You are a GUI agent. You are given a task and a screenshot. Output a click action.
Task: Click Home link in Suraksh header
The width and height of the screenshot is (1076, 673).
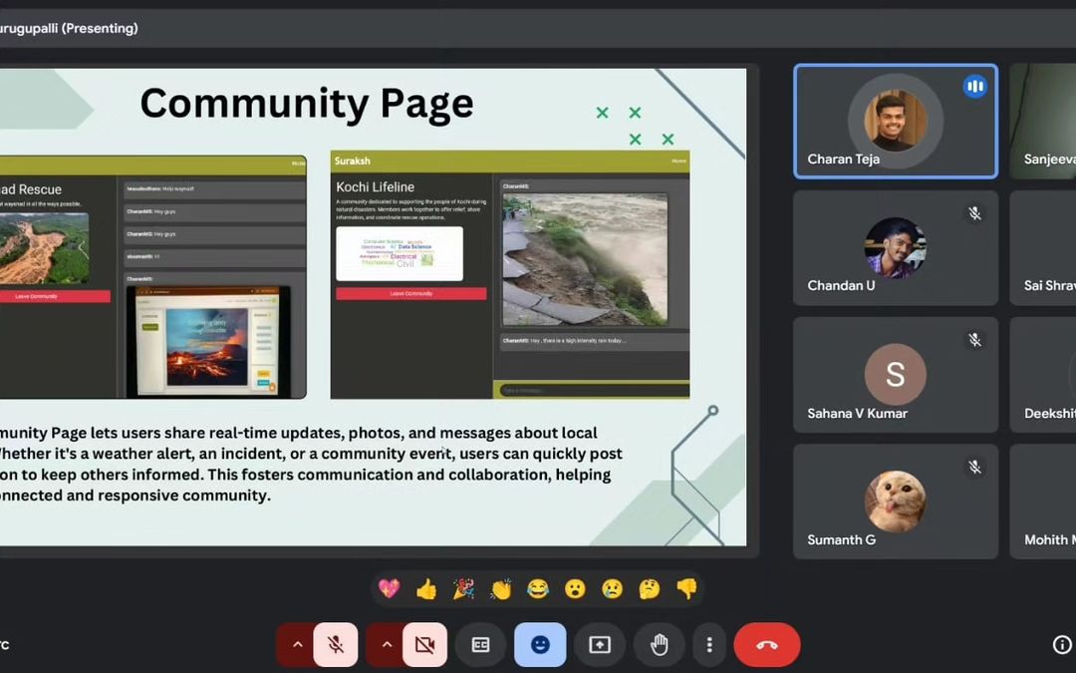pos(678,161)
